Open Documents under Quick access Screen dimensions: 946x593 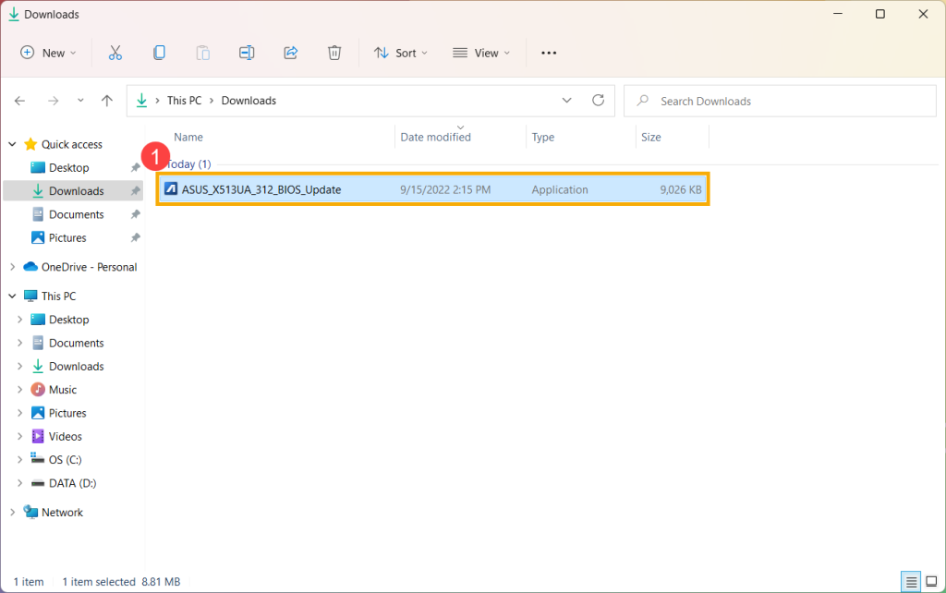pyautogui.click(x=76, y=214)
